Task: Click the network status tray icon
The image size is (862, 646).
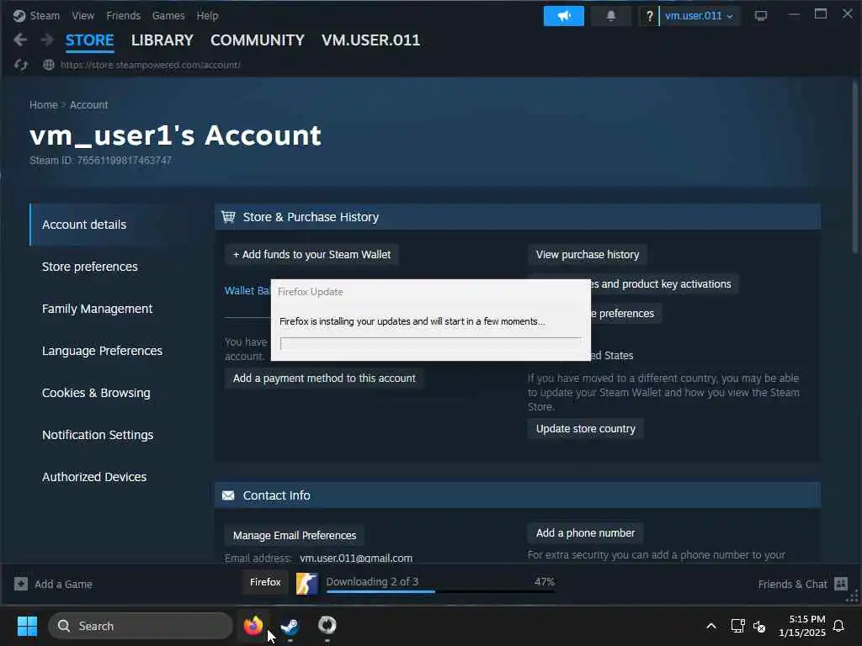Action: click(x=737, y=626)
